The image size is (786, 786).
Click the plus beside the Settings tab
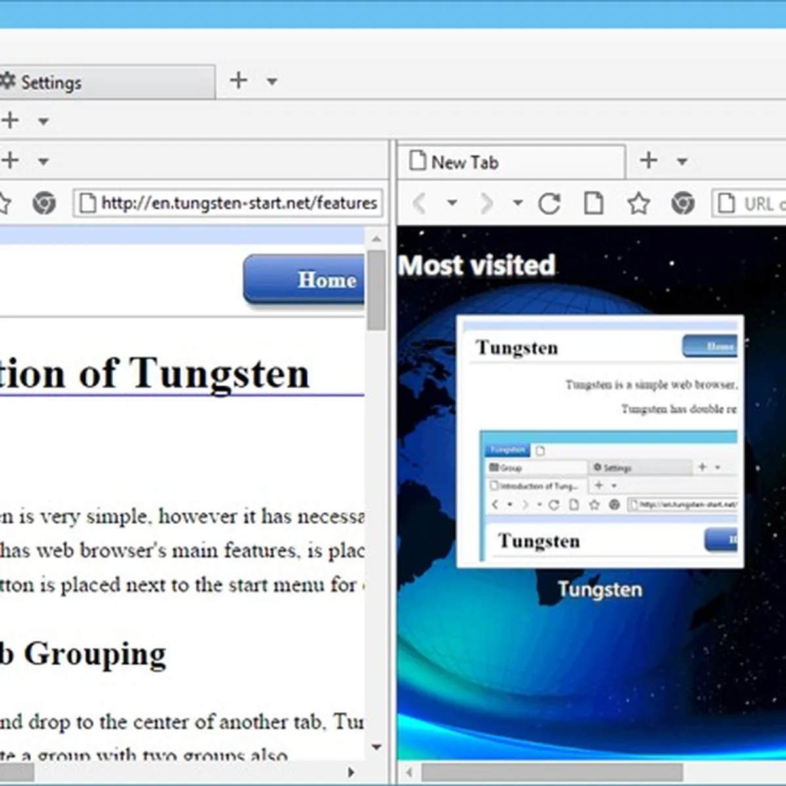238,80
